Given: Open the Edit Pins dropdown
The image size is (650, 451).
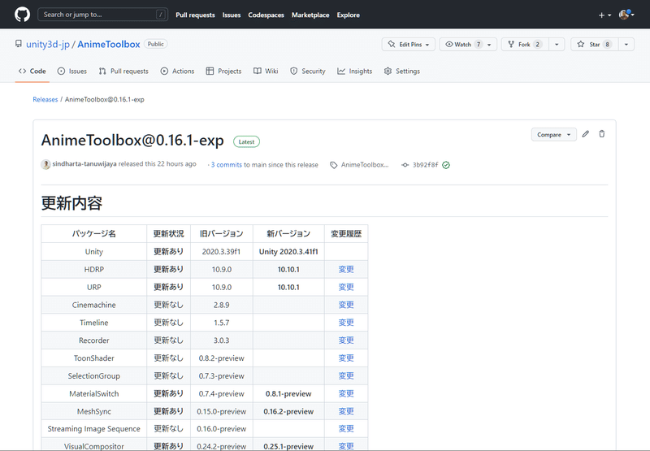Looking at the screenshot, I should [x=409, y=45].
